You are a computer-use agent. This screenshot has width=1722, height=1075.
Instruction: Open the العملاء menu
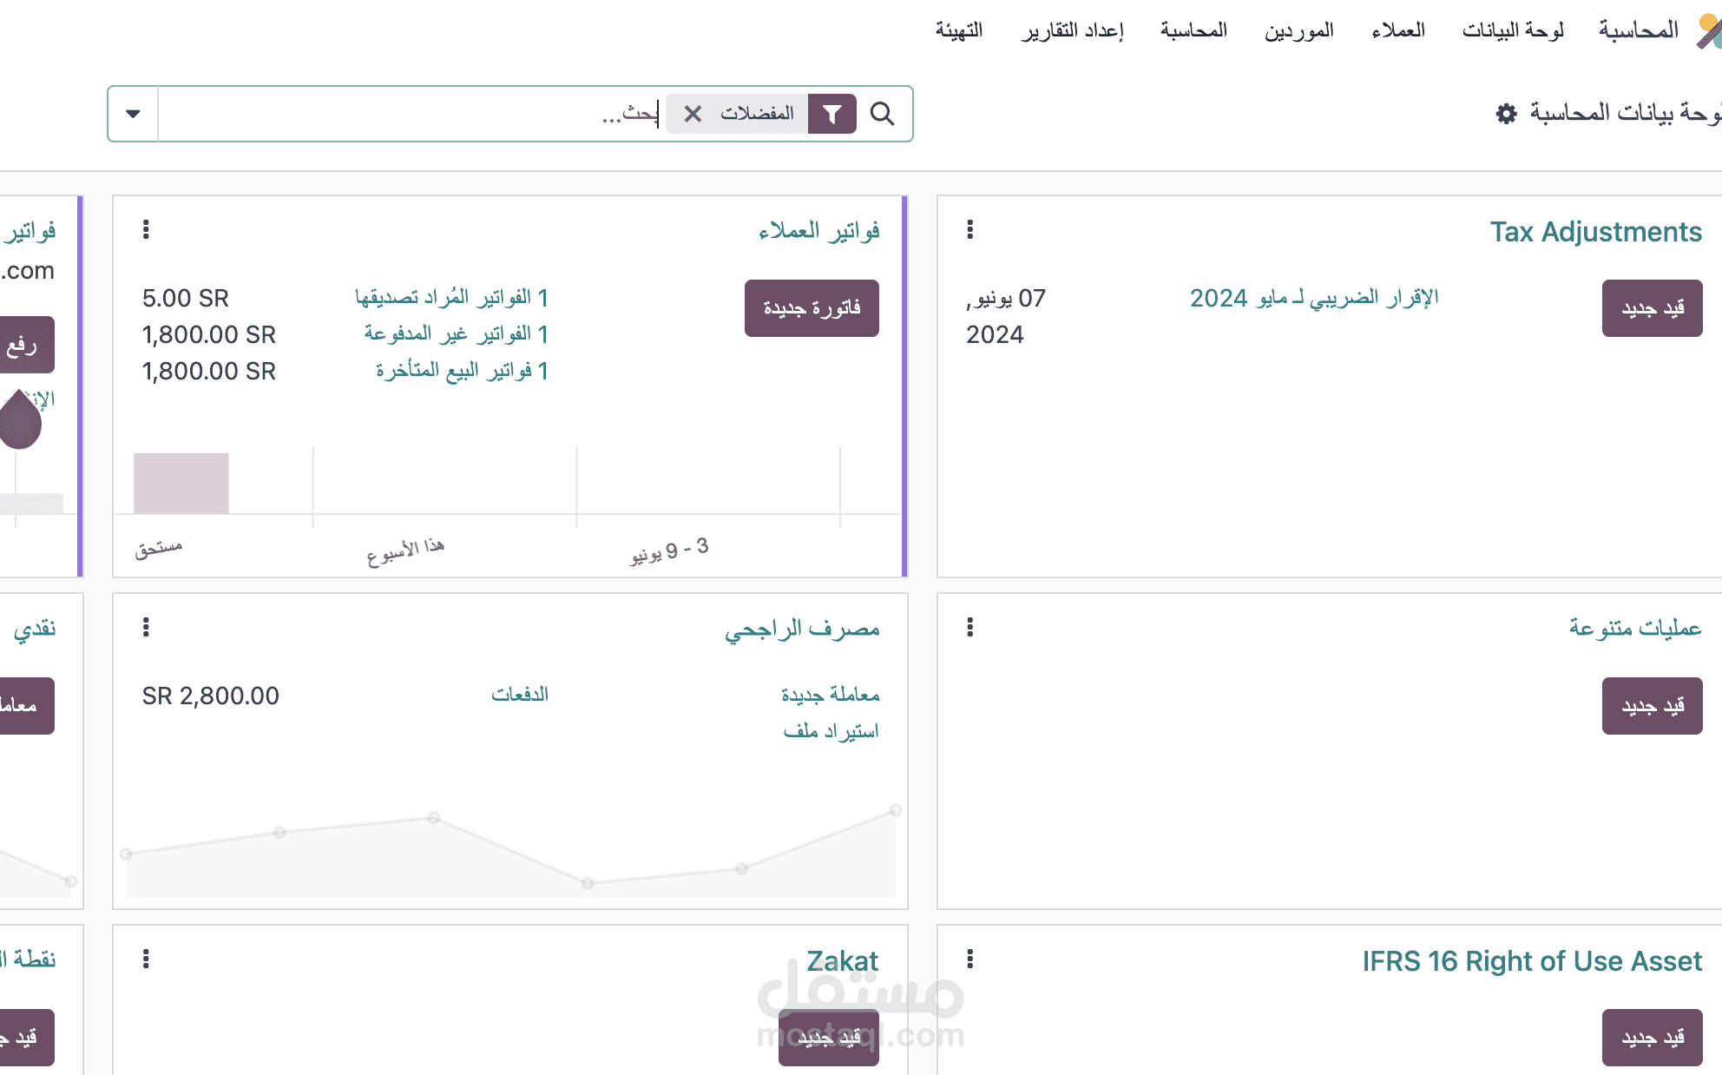point(1397,30)
